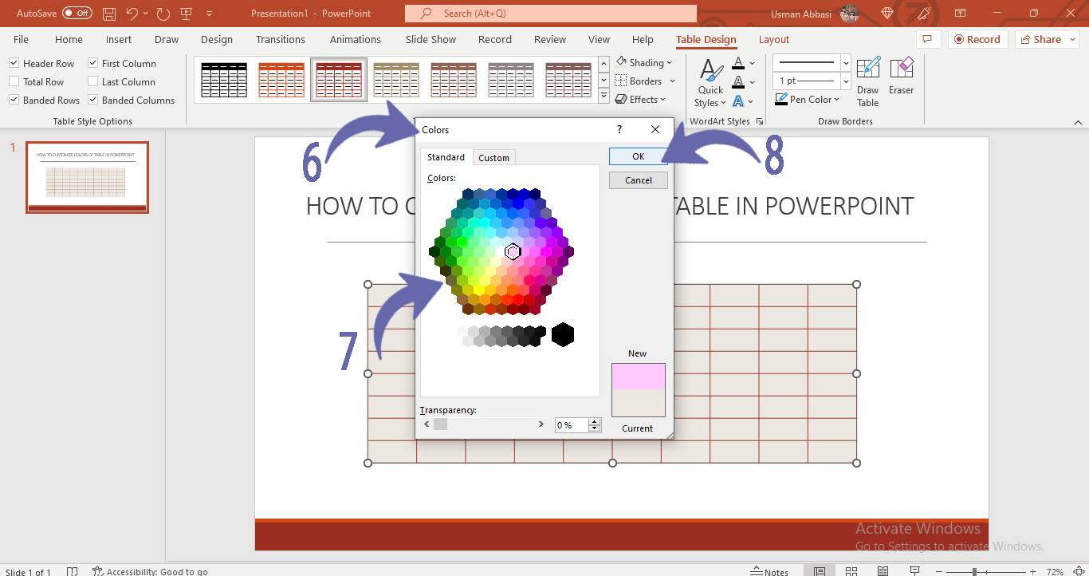Start Slide Show from status bar
Viewport: 1089px width, 576px height.
tap(914, 571)
